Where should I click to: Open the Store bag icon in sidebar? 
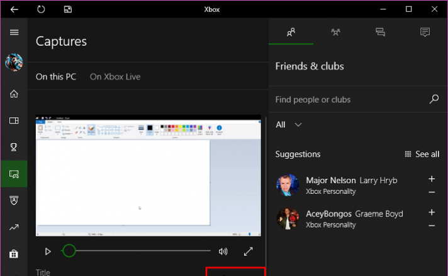pos(14,253)
